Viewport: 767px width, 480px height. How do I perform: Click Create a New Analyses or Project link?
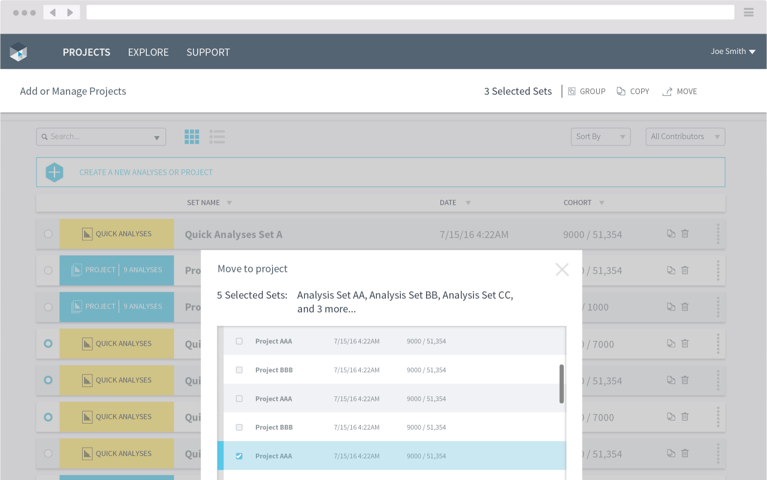(146, 173)
